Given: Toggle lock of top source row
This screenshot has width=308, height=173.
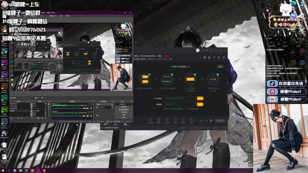Looking at the screenshot, I should coord(49,104).
